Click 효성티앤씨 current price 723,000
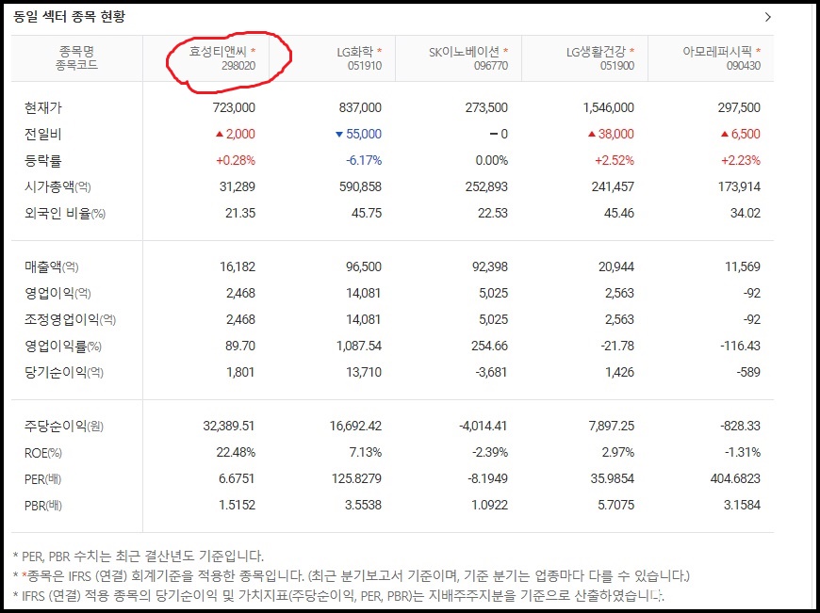The image size is (820, 613). [x=235, y=107]
